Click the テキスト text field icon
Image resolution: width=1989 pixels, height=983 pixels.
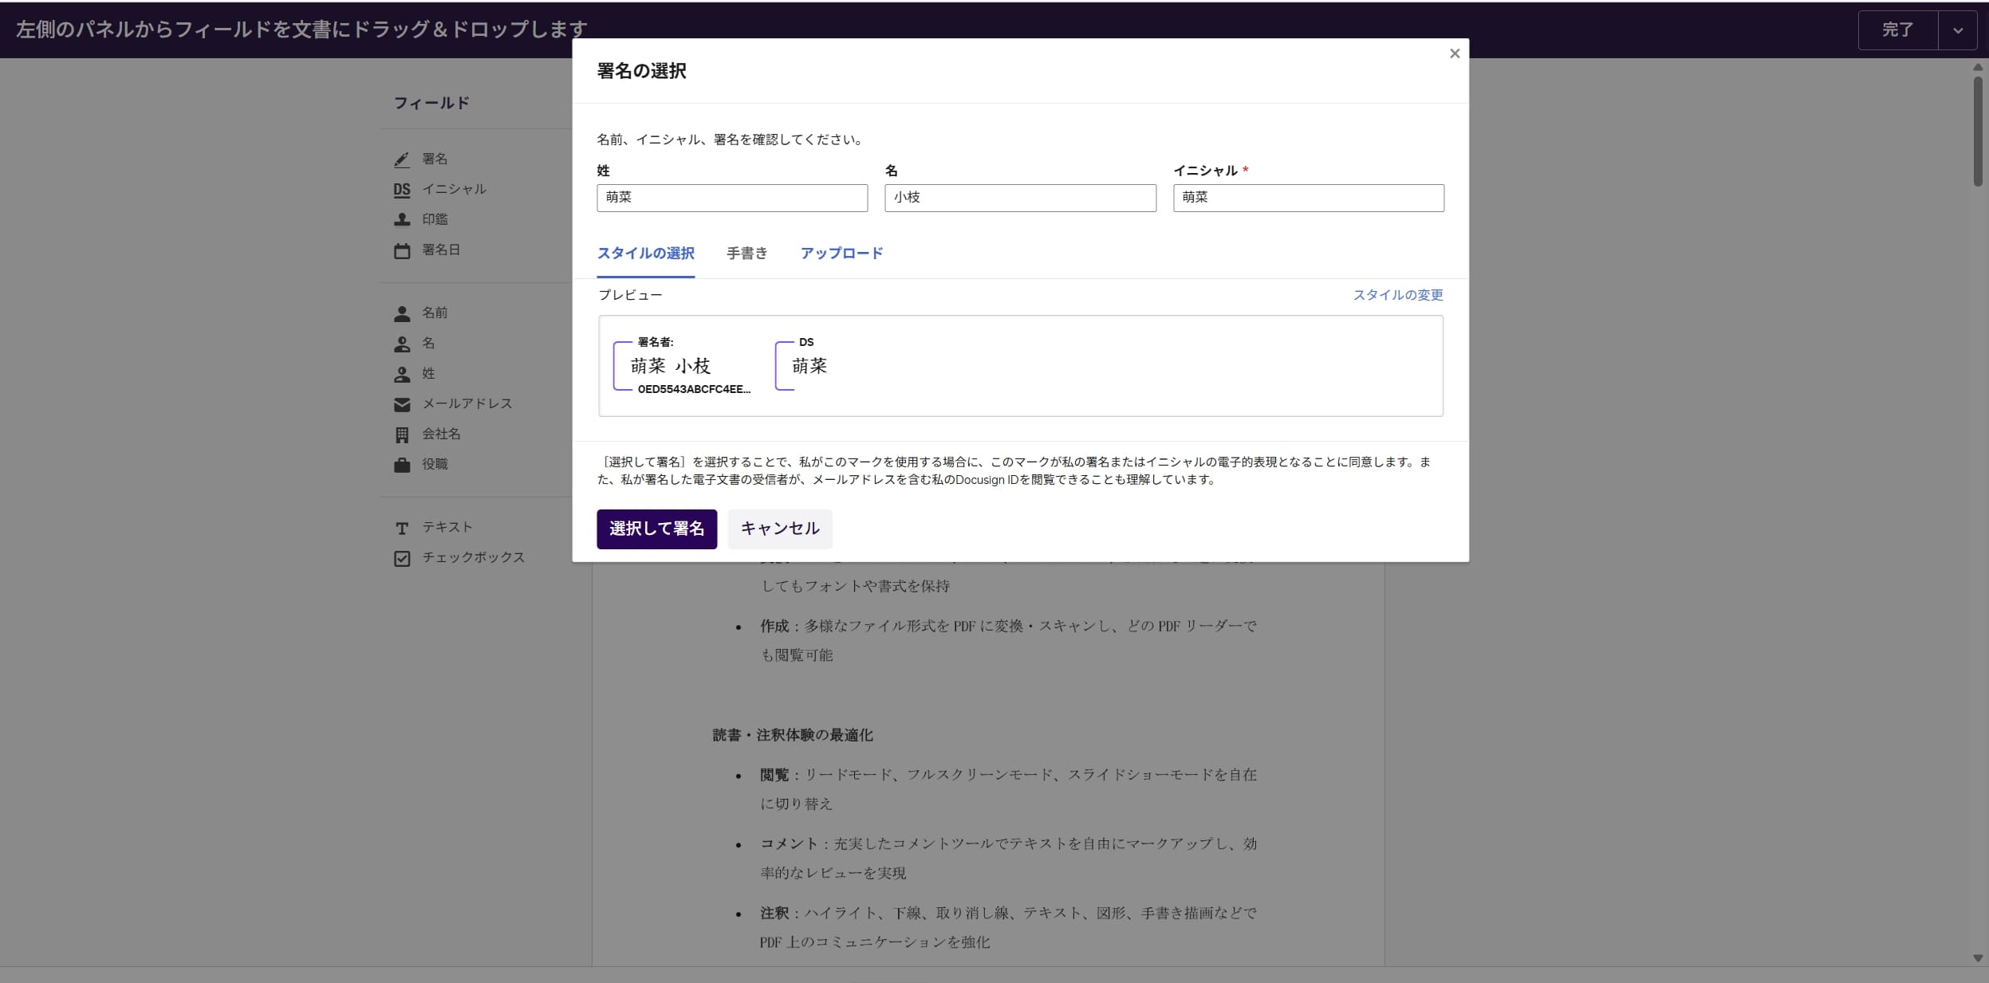[x=402, y=527]
